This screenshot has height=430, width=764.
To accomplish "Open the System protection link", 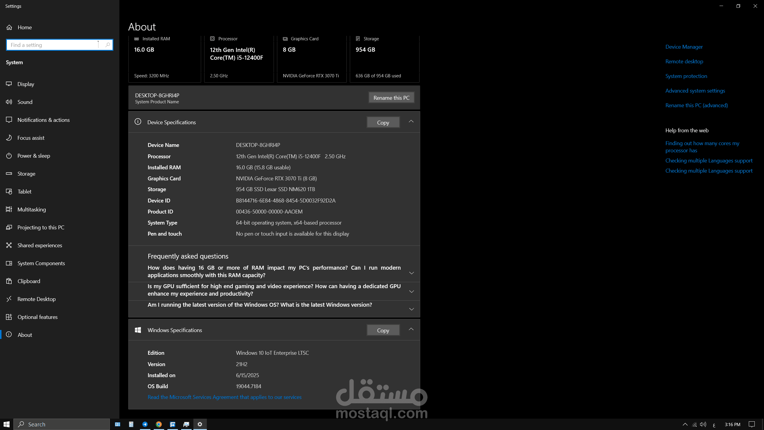I will (686, 76).
